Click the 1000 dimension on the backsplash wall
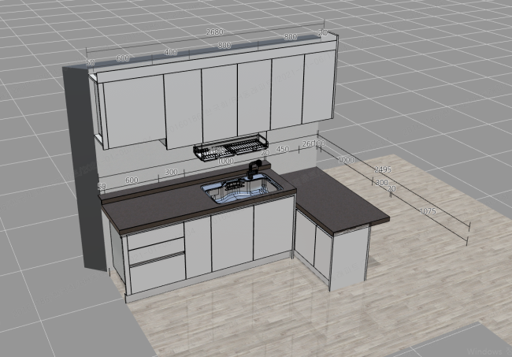This screenshot has width=512, height=357. (x=225, y=161)
